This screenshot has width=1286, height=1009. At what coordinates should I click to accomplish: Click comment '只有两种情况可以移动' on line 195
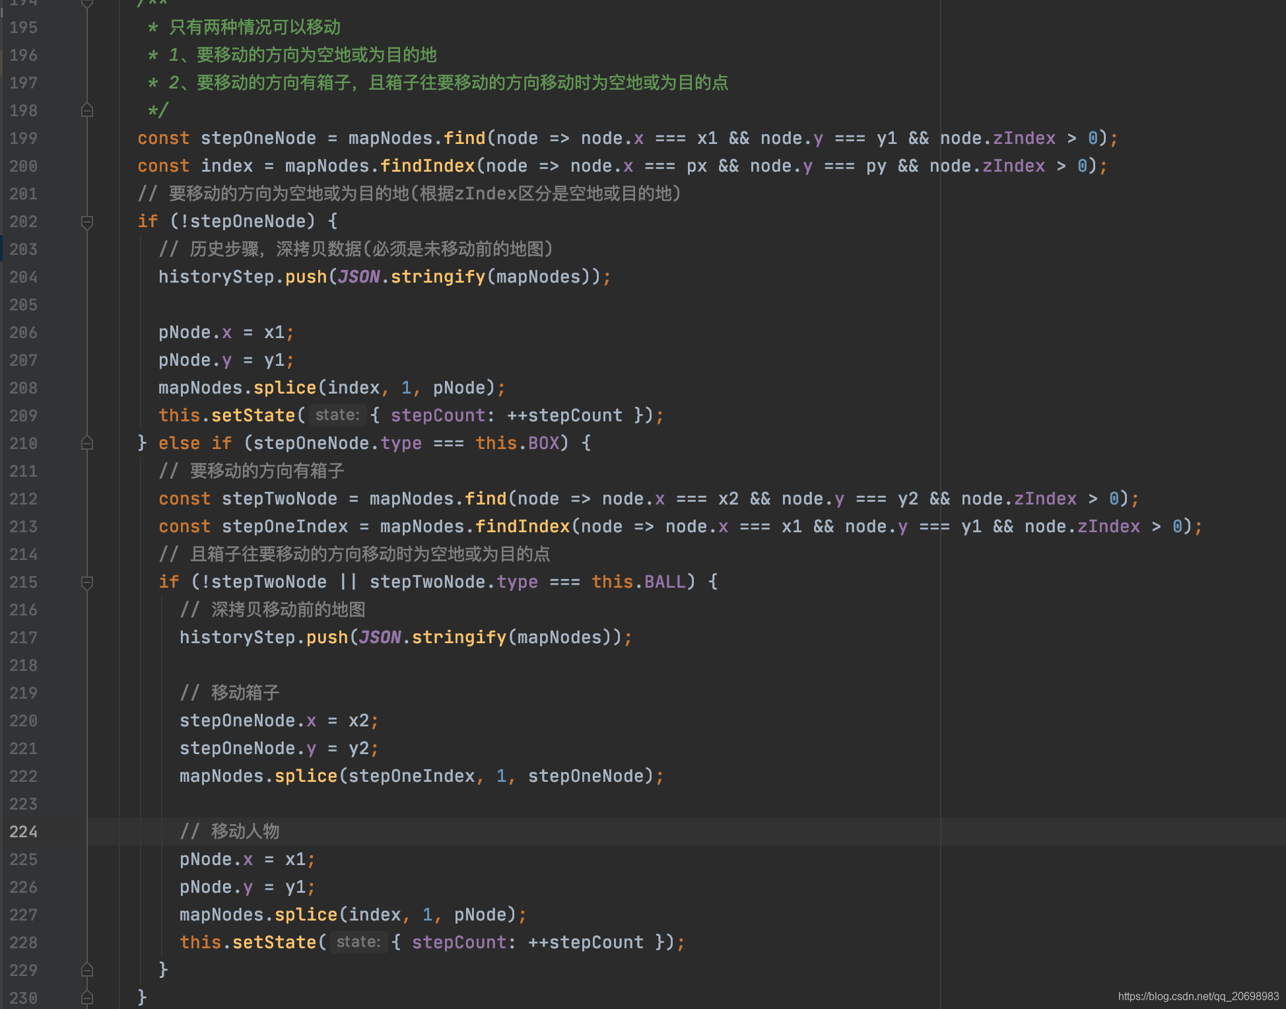pos(255,27)
